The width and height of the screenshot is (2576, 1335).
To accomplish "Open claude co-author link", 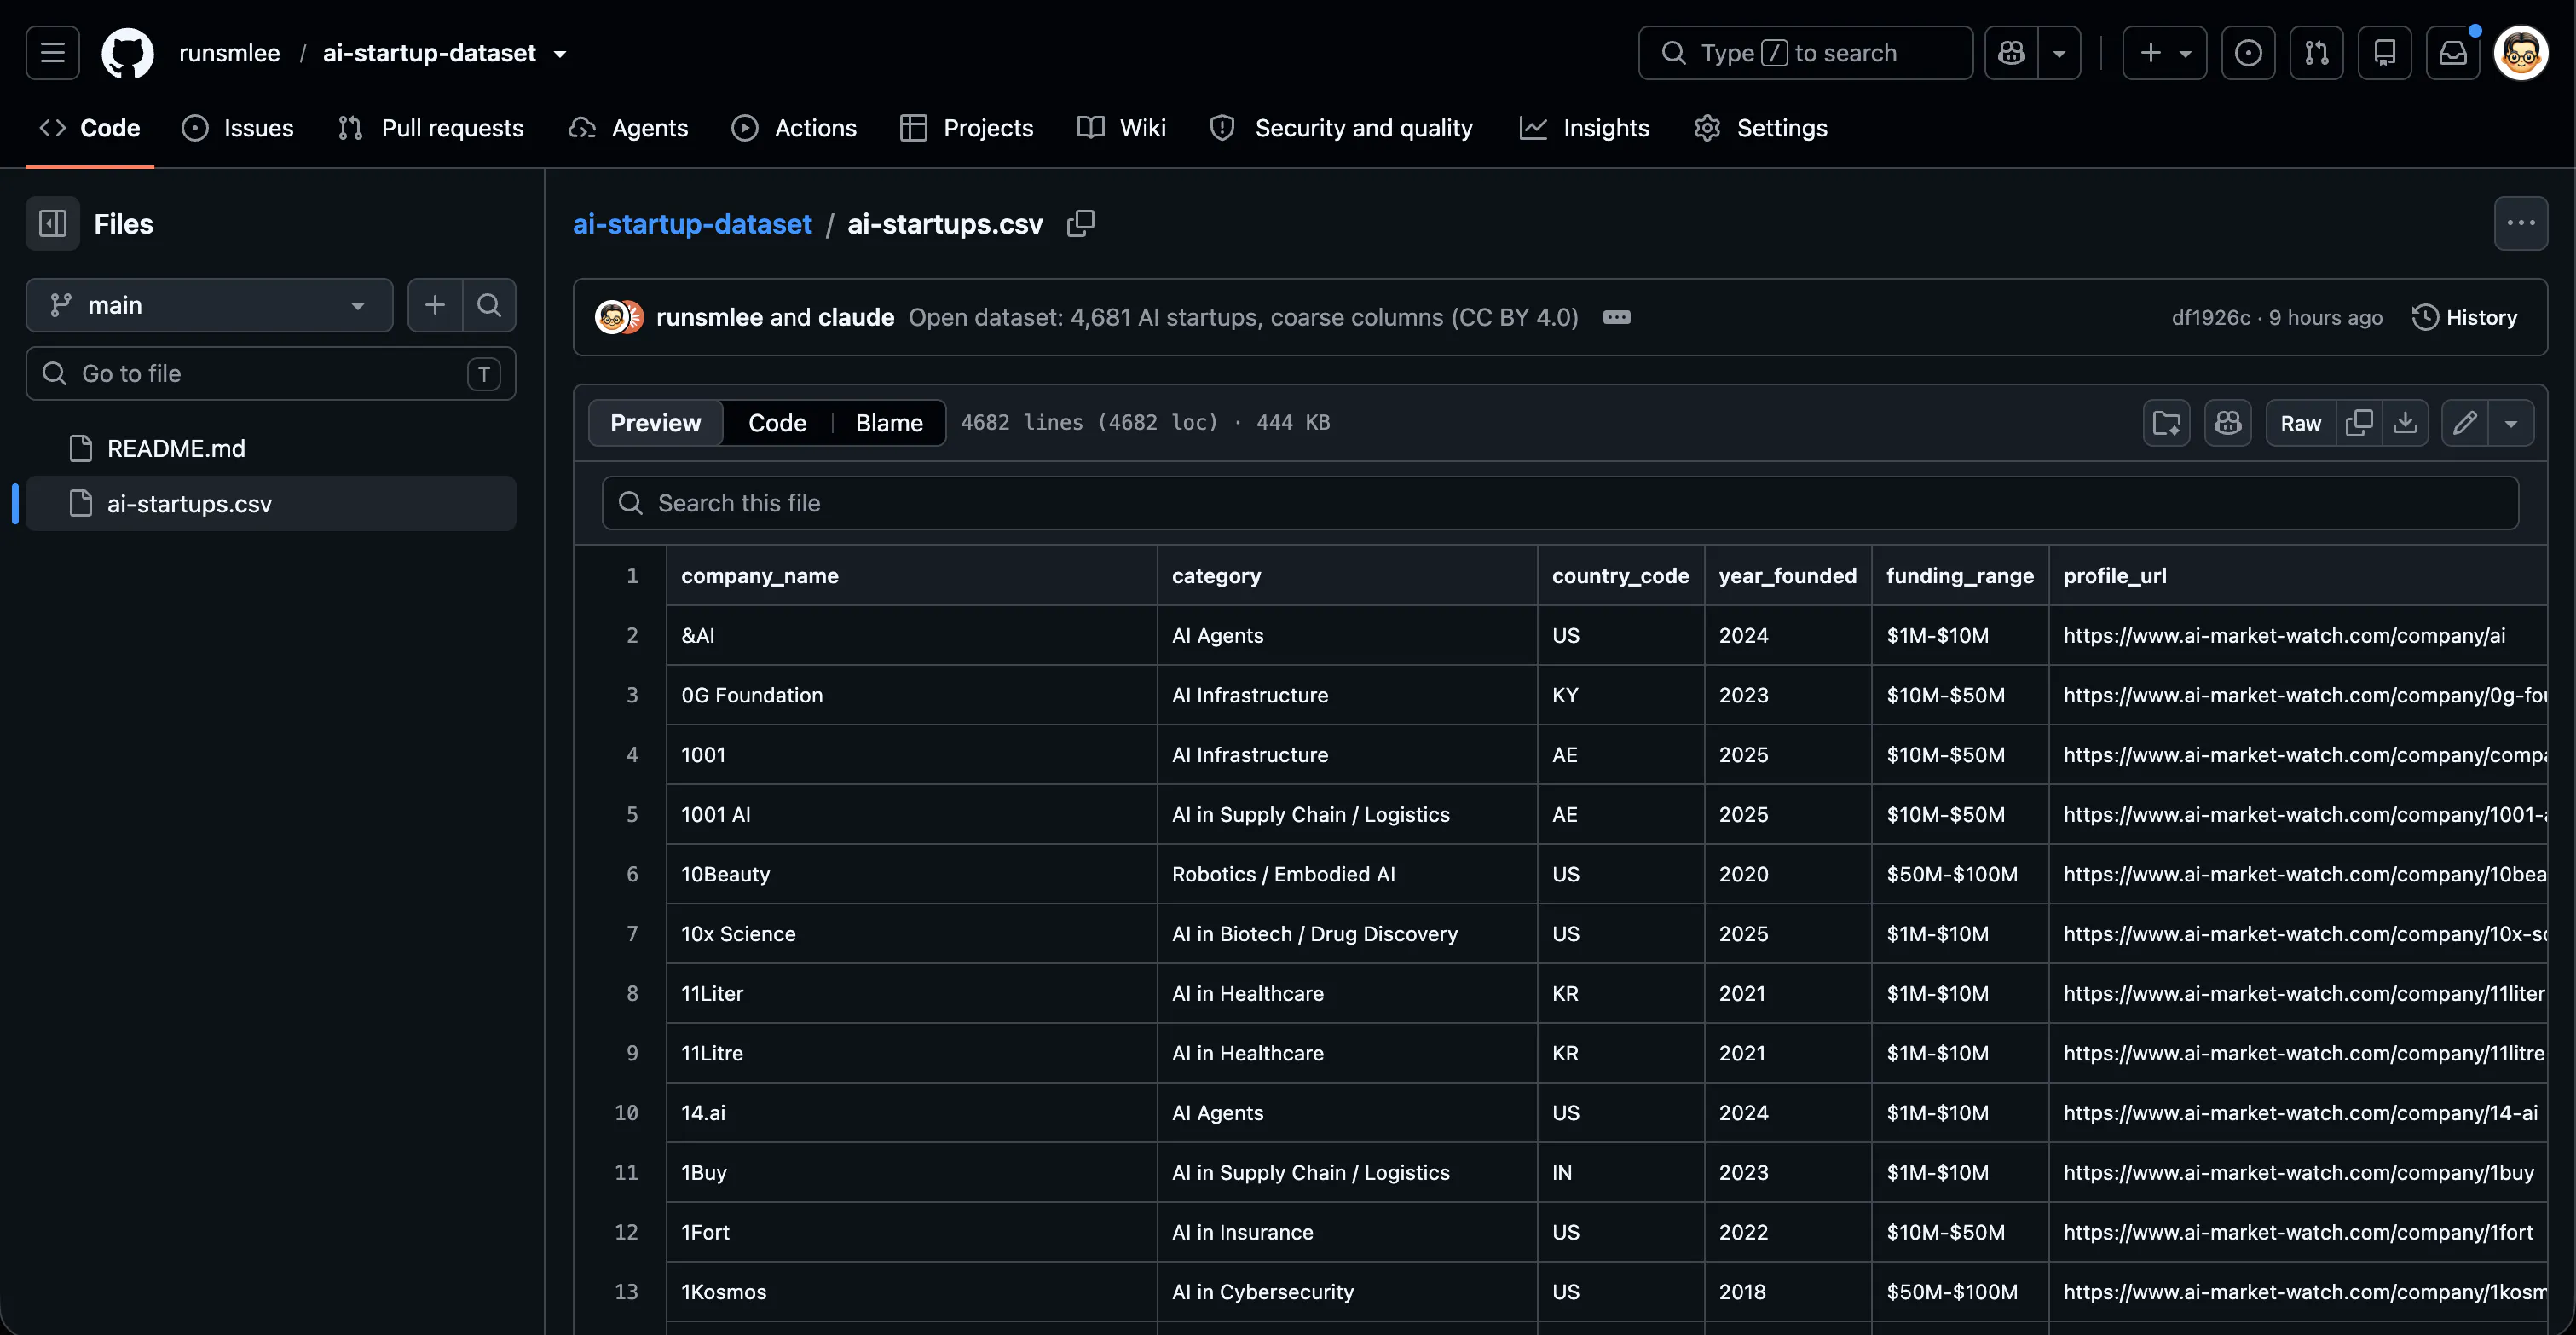I will coord(856,317).
